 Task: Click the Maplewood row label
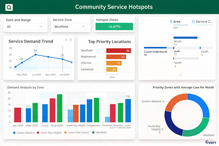coord(88,57)
